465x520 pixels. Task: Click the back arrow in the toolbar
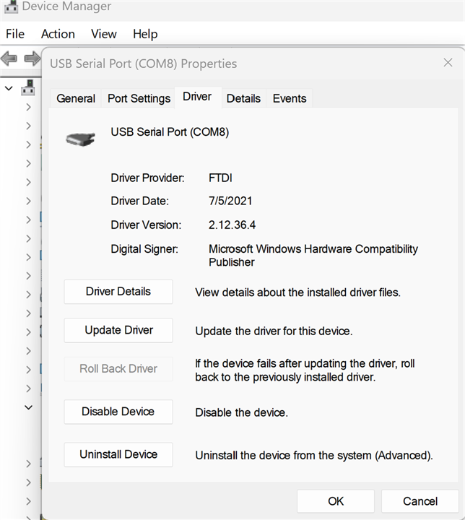point(9,58)
